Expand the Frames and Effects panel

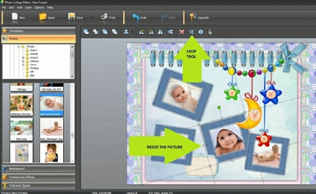coord(39,177)
